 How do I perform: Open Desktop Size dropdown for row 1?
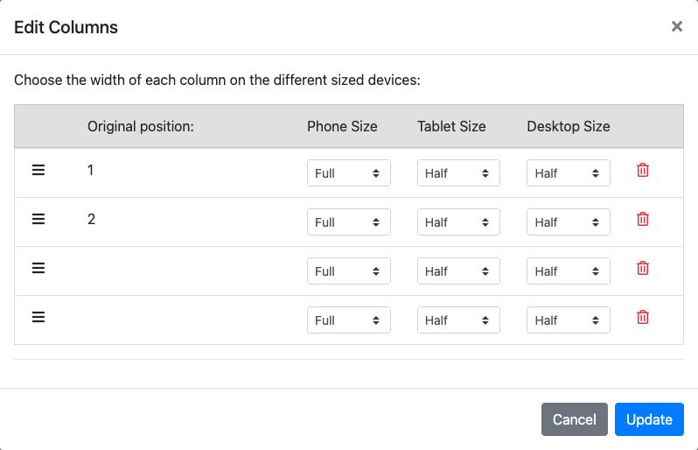click(x=568, y=173)
